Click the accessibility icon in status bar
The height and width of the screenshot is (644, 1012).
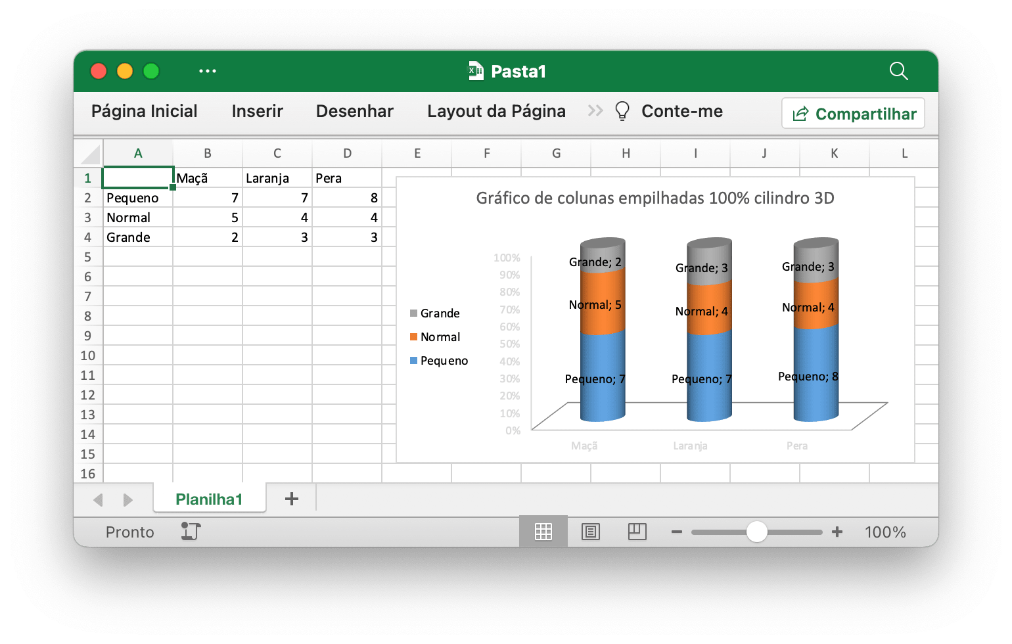click(x=191, y=531)
